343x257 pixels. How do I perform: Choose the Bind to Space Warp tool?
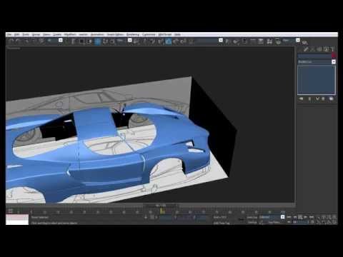(41, 41)
